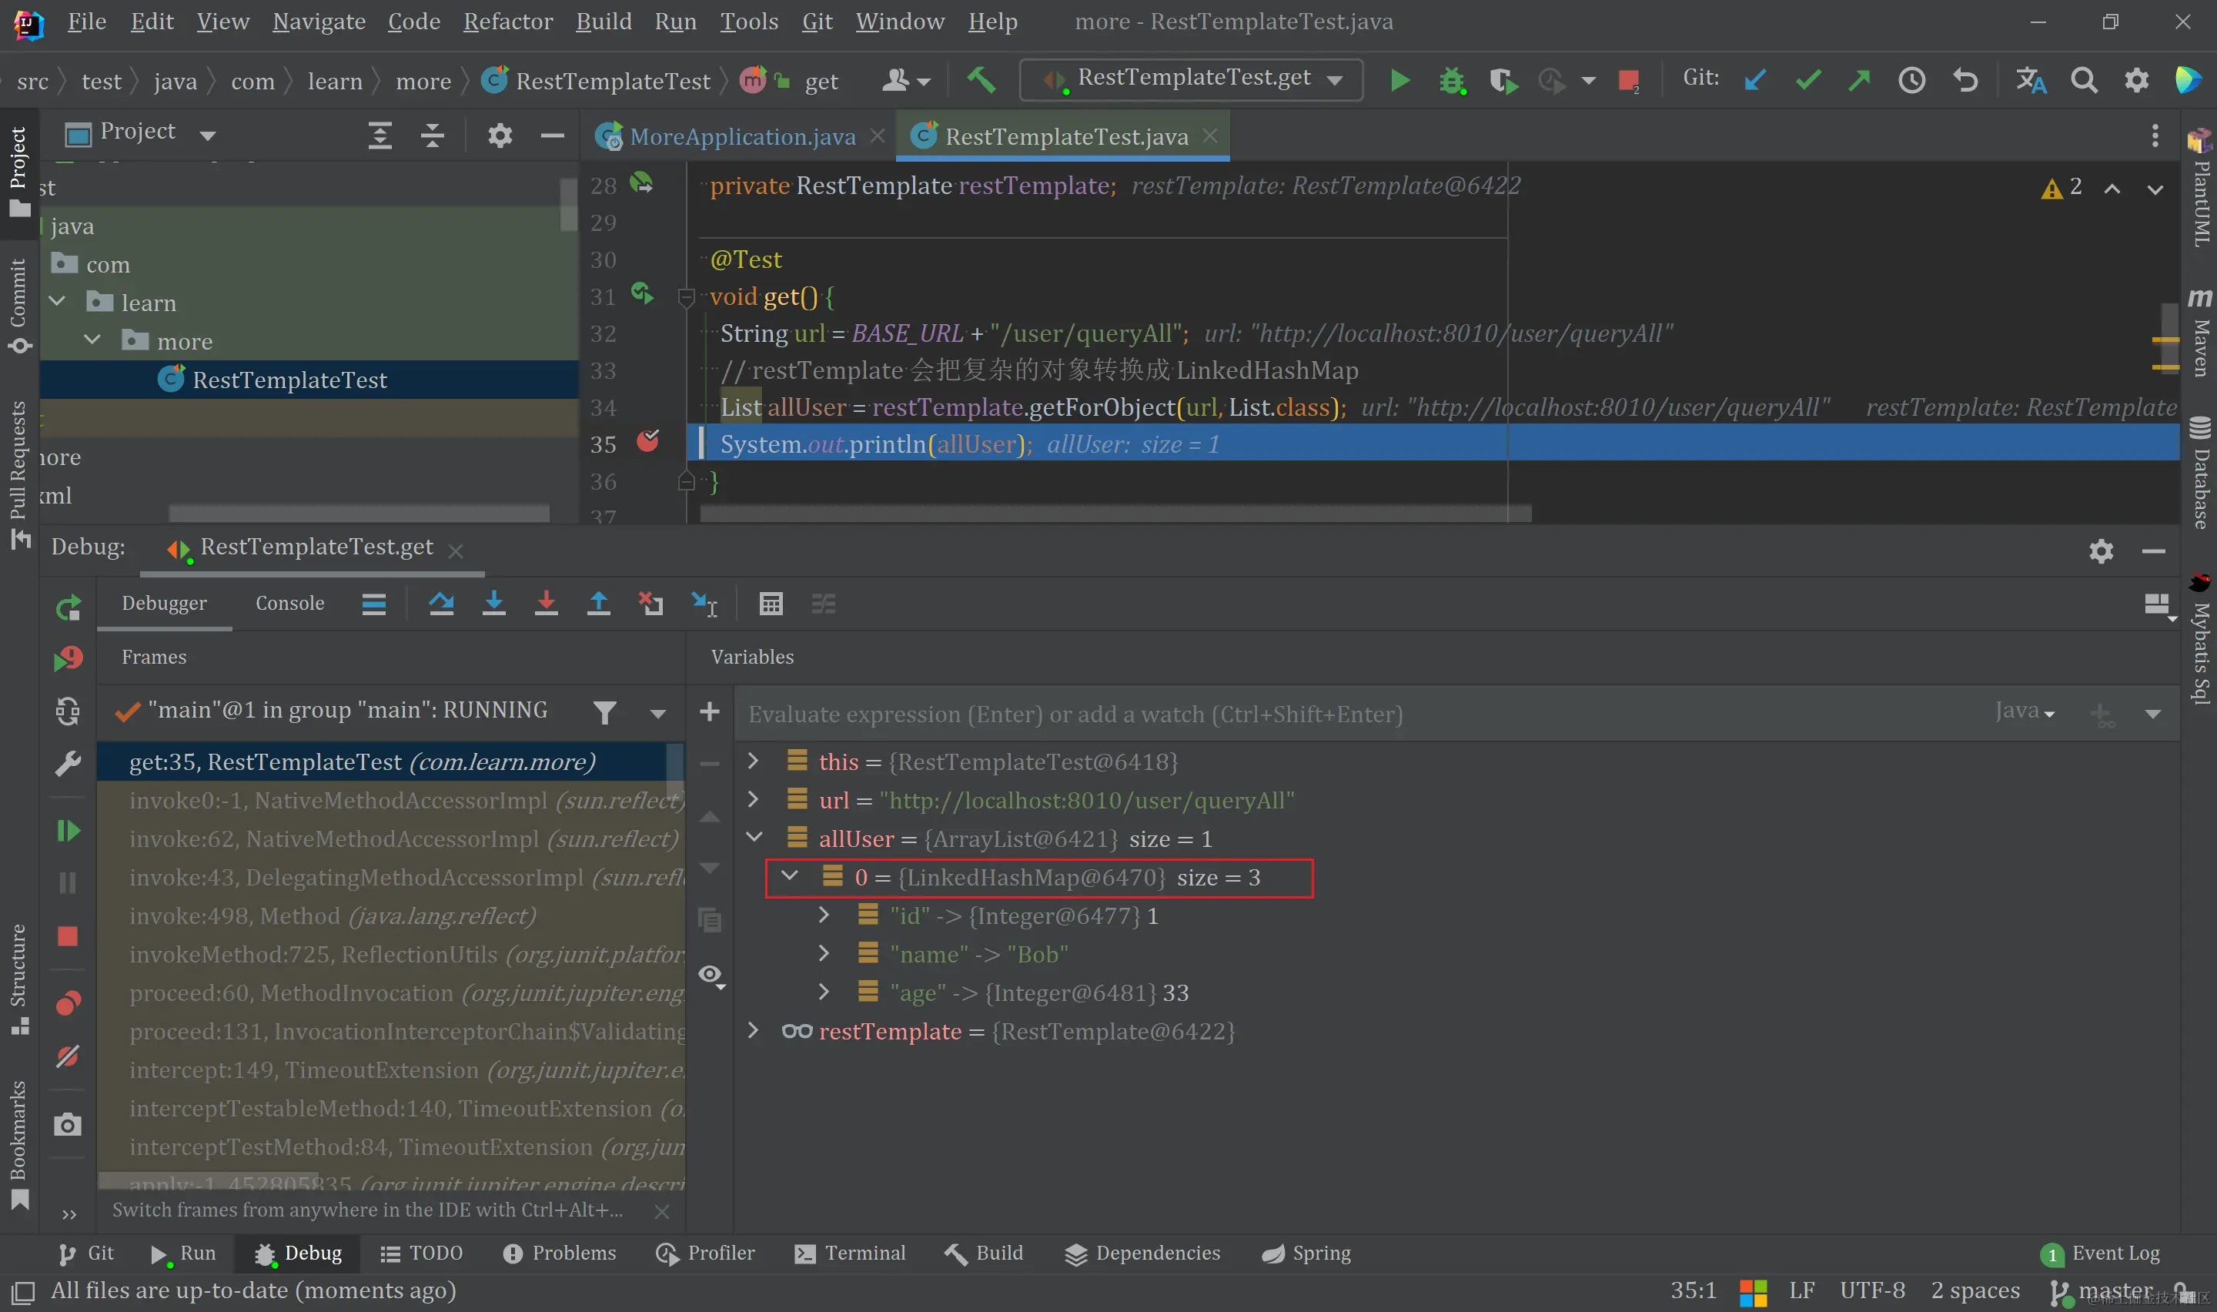The width and height of the screenshot is (2217, 1312).
Task: Run with coverage icon in toolbar
Action: point(1503,80)
